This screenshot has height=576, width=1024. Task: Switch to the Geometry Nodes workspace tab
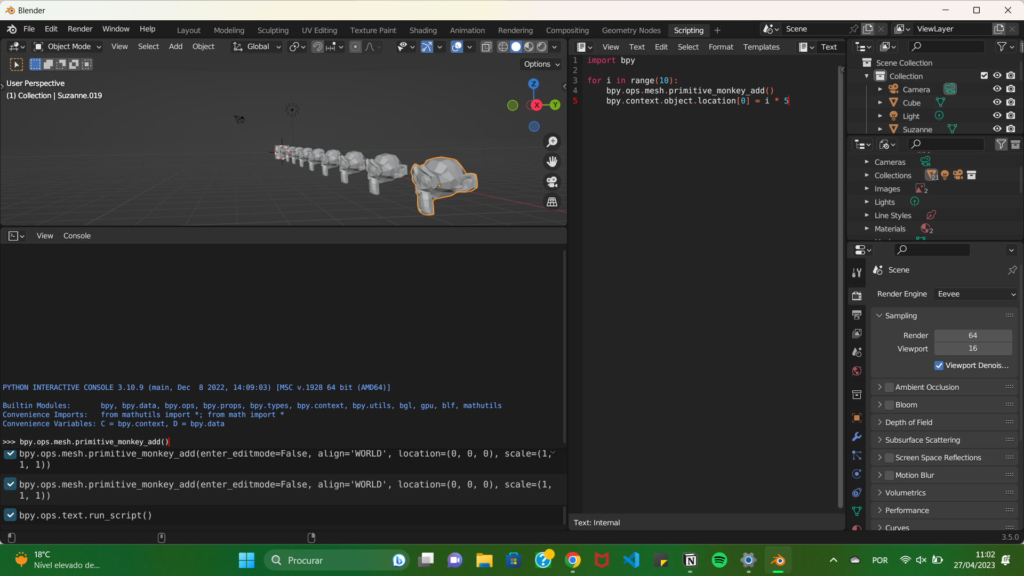631,30
